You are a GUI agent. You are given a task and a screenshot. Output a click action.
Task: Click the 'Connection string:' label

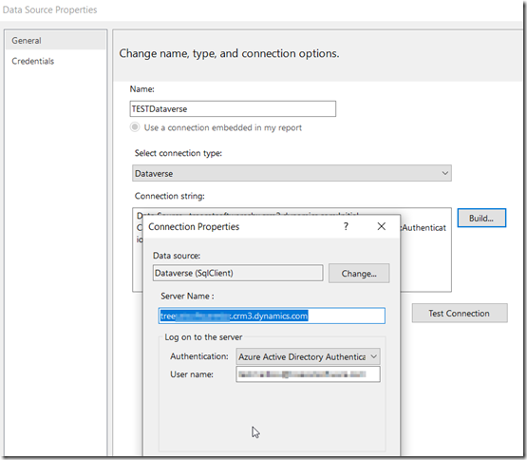click(170, 196)
